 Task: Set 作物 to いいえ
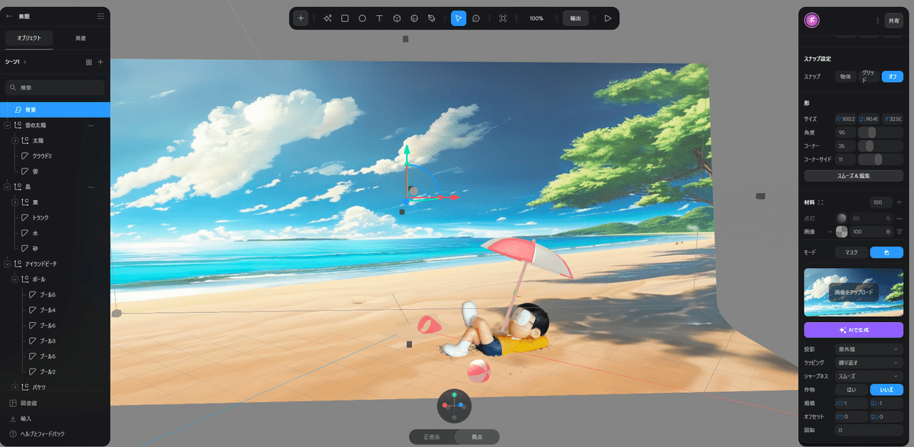[x=887, y=389]
